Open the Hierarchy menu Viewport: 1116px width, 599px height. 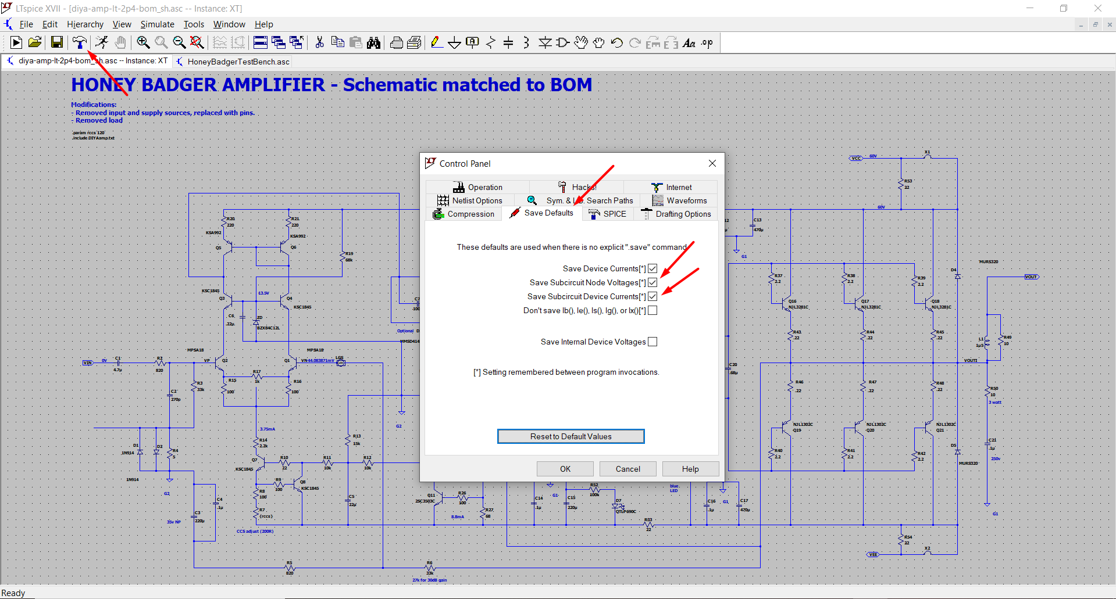pos(85,24)
